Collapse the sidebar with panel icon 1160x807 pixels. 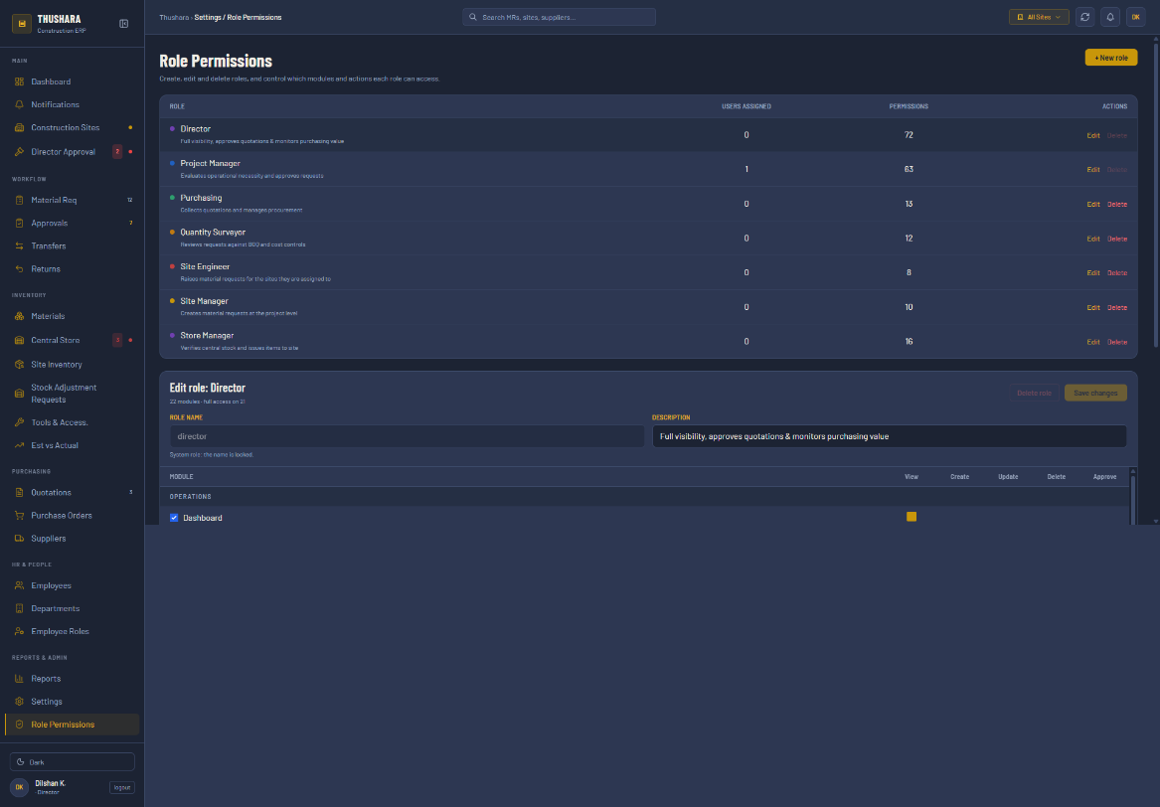click(x=123, y=24)
